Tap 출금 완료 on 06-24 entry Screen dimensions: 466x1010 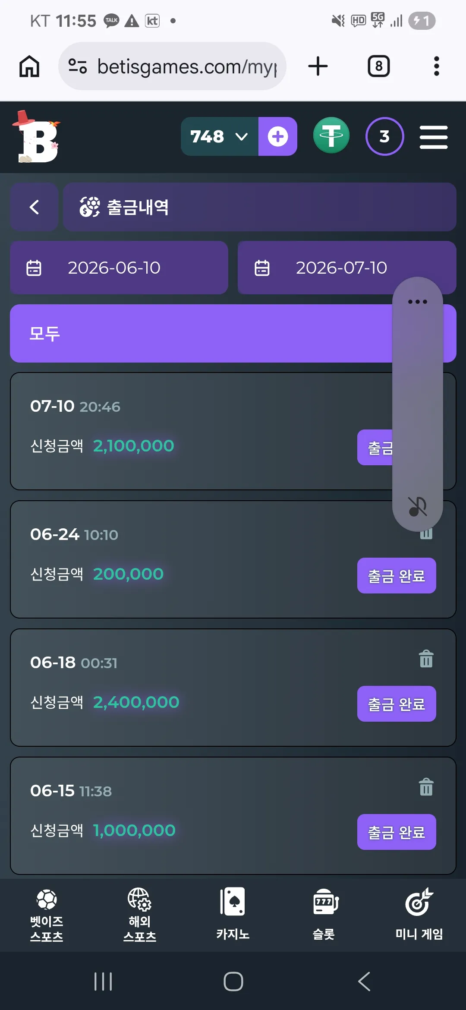[397, 575]
